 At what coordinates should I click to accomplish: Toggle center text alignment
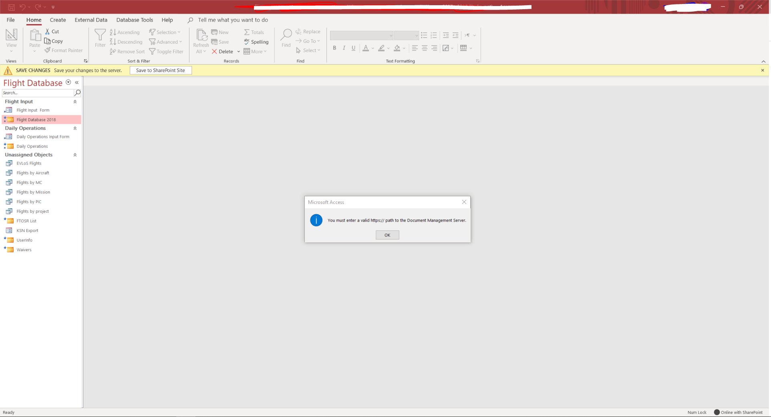pos(425,48)
